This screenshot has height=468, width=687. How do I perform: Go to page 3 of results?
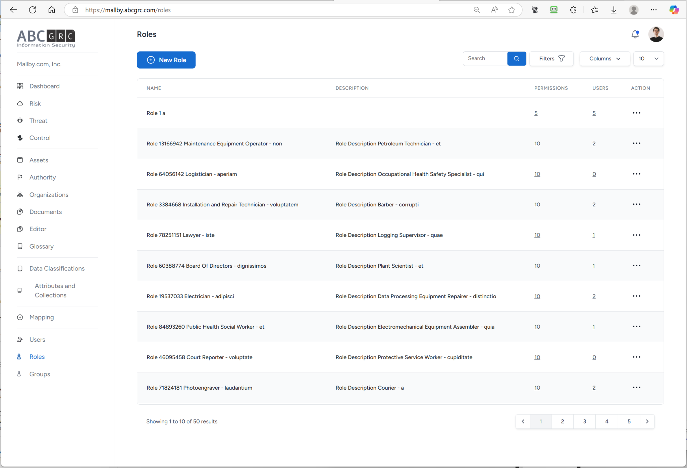click(x=584, y=421)
